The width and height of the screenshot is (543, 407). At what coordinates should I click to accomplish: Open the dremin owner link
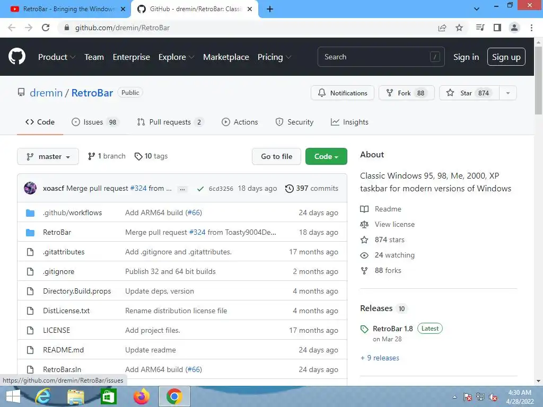click(x=46, y=93)
